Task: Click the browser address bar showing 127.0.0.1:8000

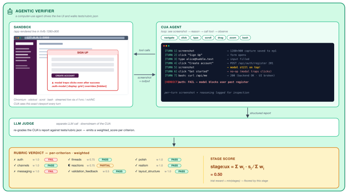Action: point(74,38)
